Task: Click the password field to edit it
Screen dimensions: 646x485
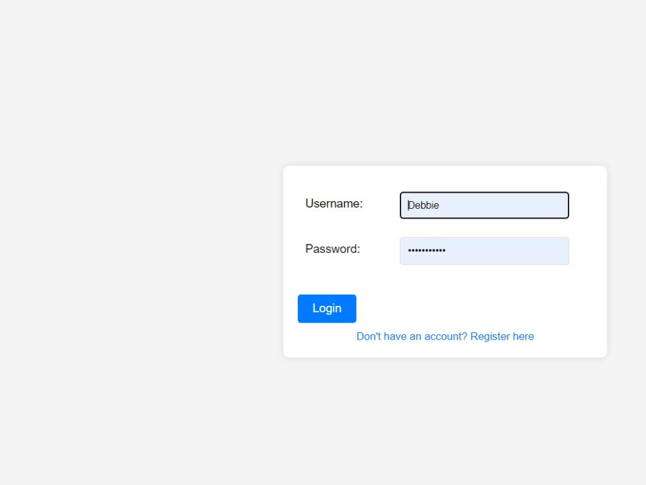Action: click(484, 251)
